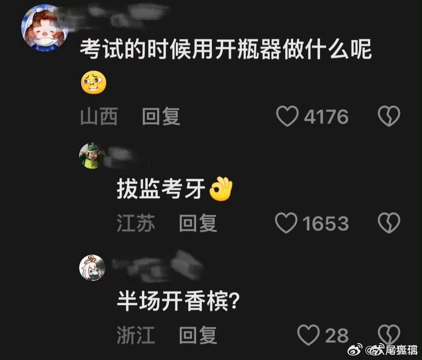Open the top commenter's cartoon avatar
The height and width of the screenshot is (360, 422).
click(45, 28)
